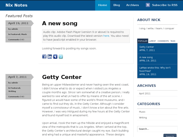Follow the 'here' Flash download link
This screenshot has width=183, height=137.
click(x=106, y=36)
